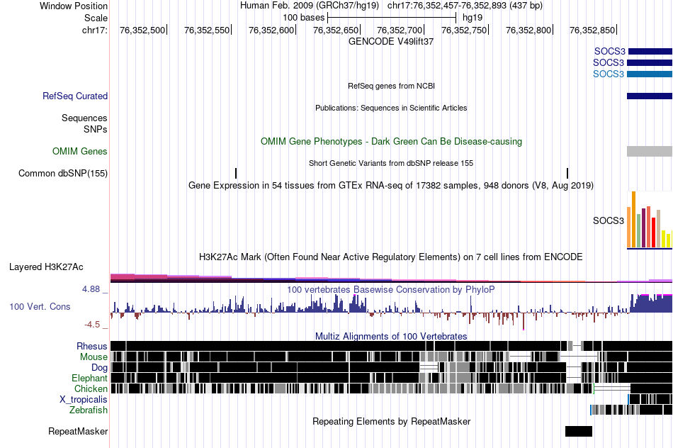Click the Common dbSNP(155) track label
This screenshot has height=448, width=673.
[63, 174]
